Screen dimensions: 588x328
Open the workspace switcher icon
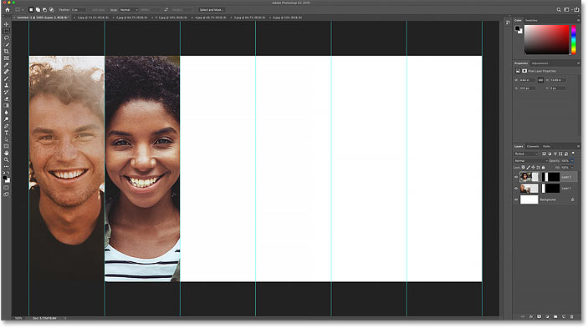pos(566,10)
